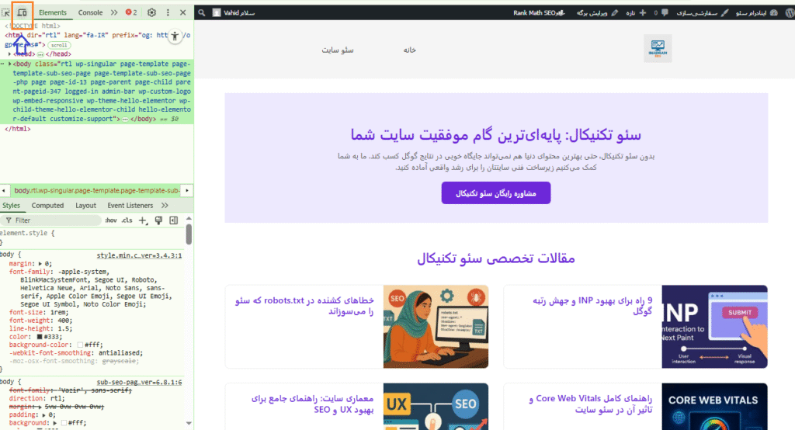The height and width of the screenshot is (430, 795).
Task: Switch to the Console tab
Action: tap(90, 12)
